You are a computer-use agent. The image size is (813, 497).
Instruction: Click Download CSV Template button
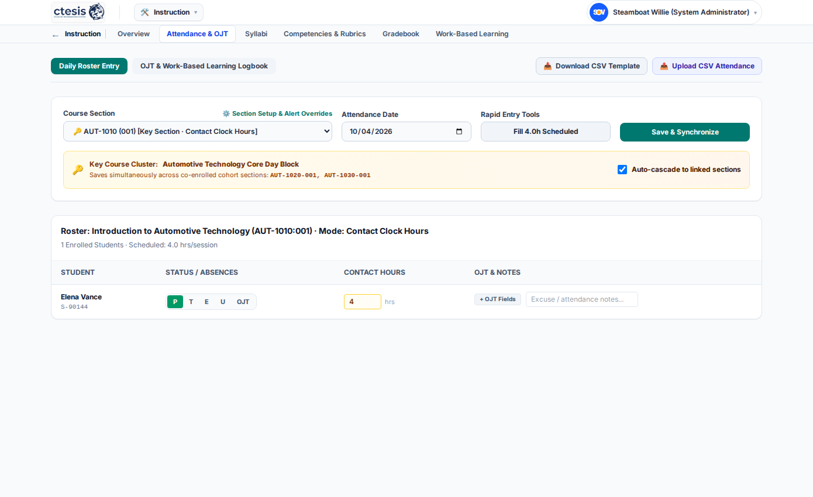coord(591,66)
